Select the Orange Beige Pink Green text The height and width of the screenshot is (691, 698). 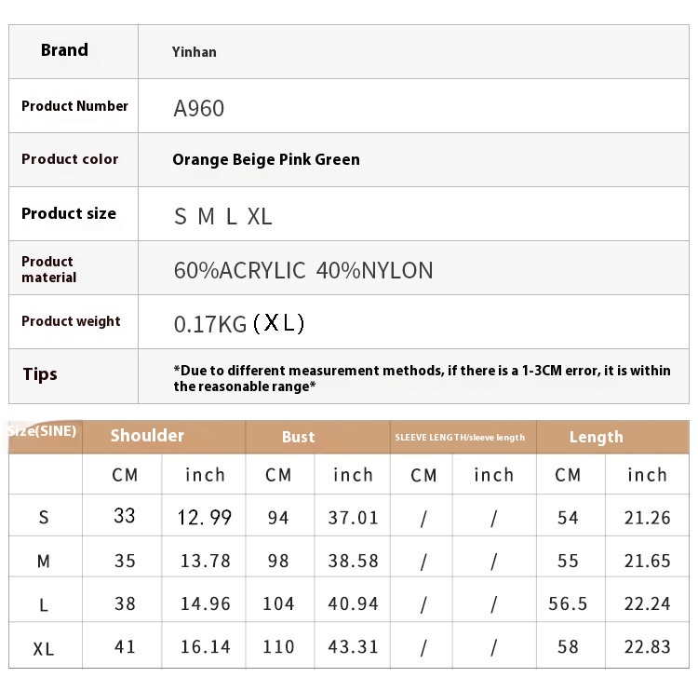click(x=265, y=159)
